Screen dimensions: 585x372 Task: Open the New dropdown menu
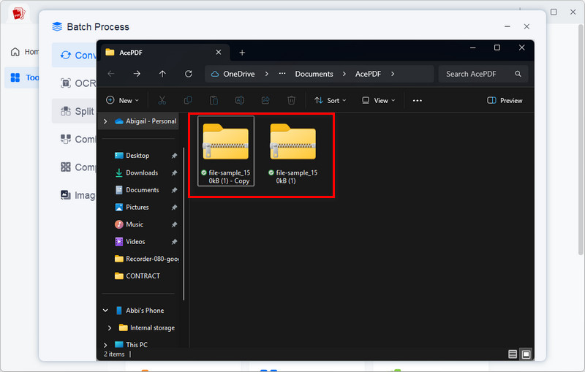click(x=122, y=100)
